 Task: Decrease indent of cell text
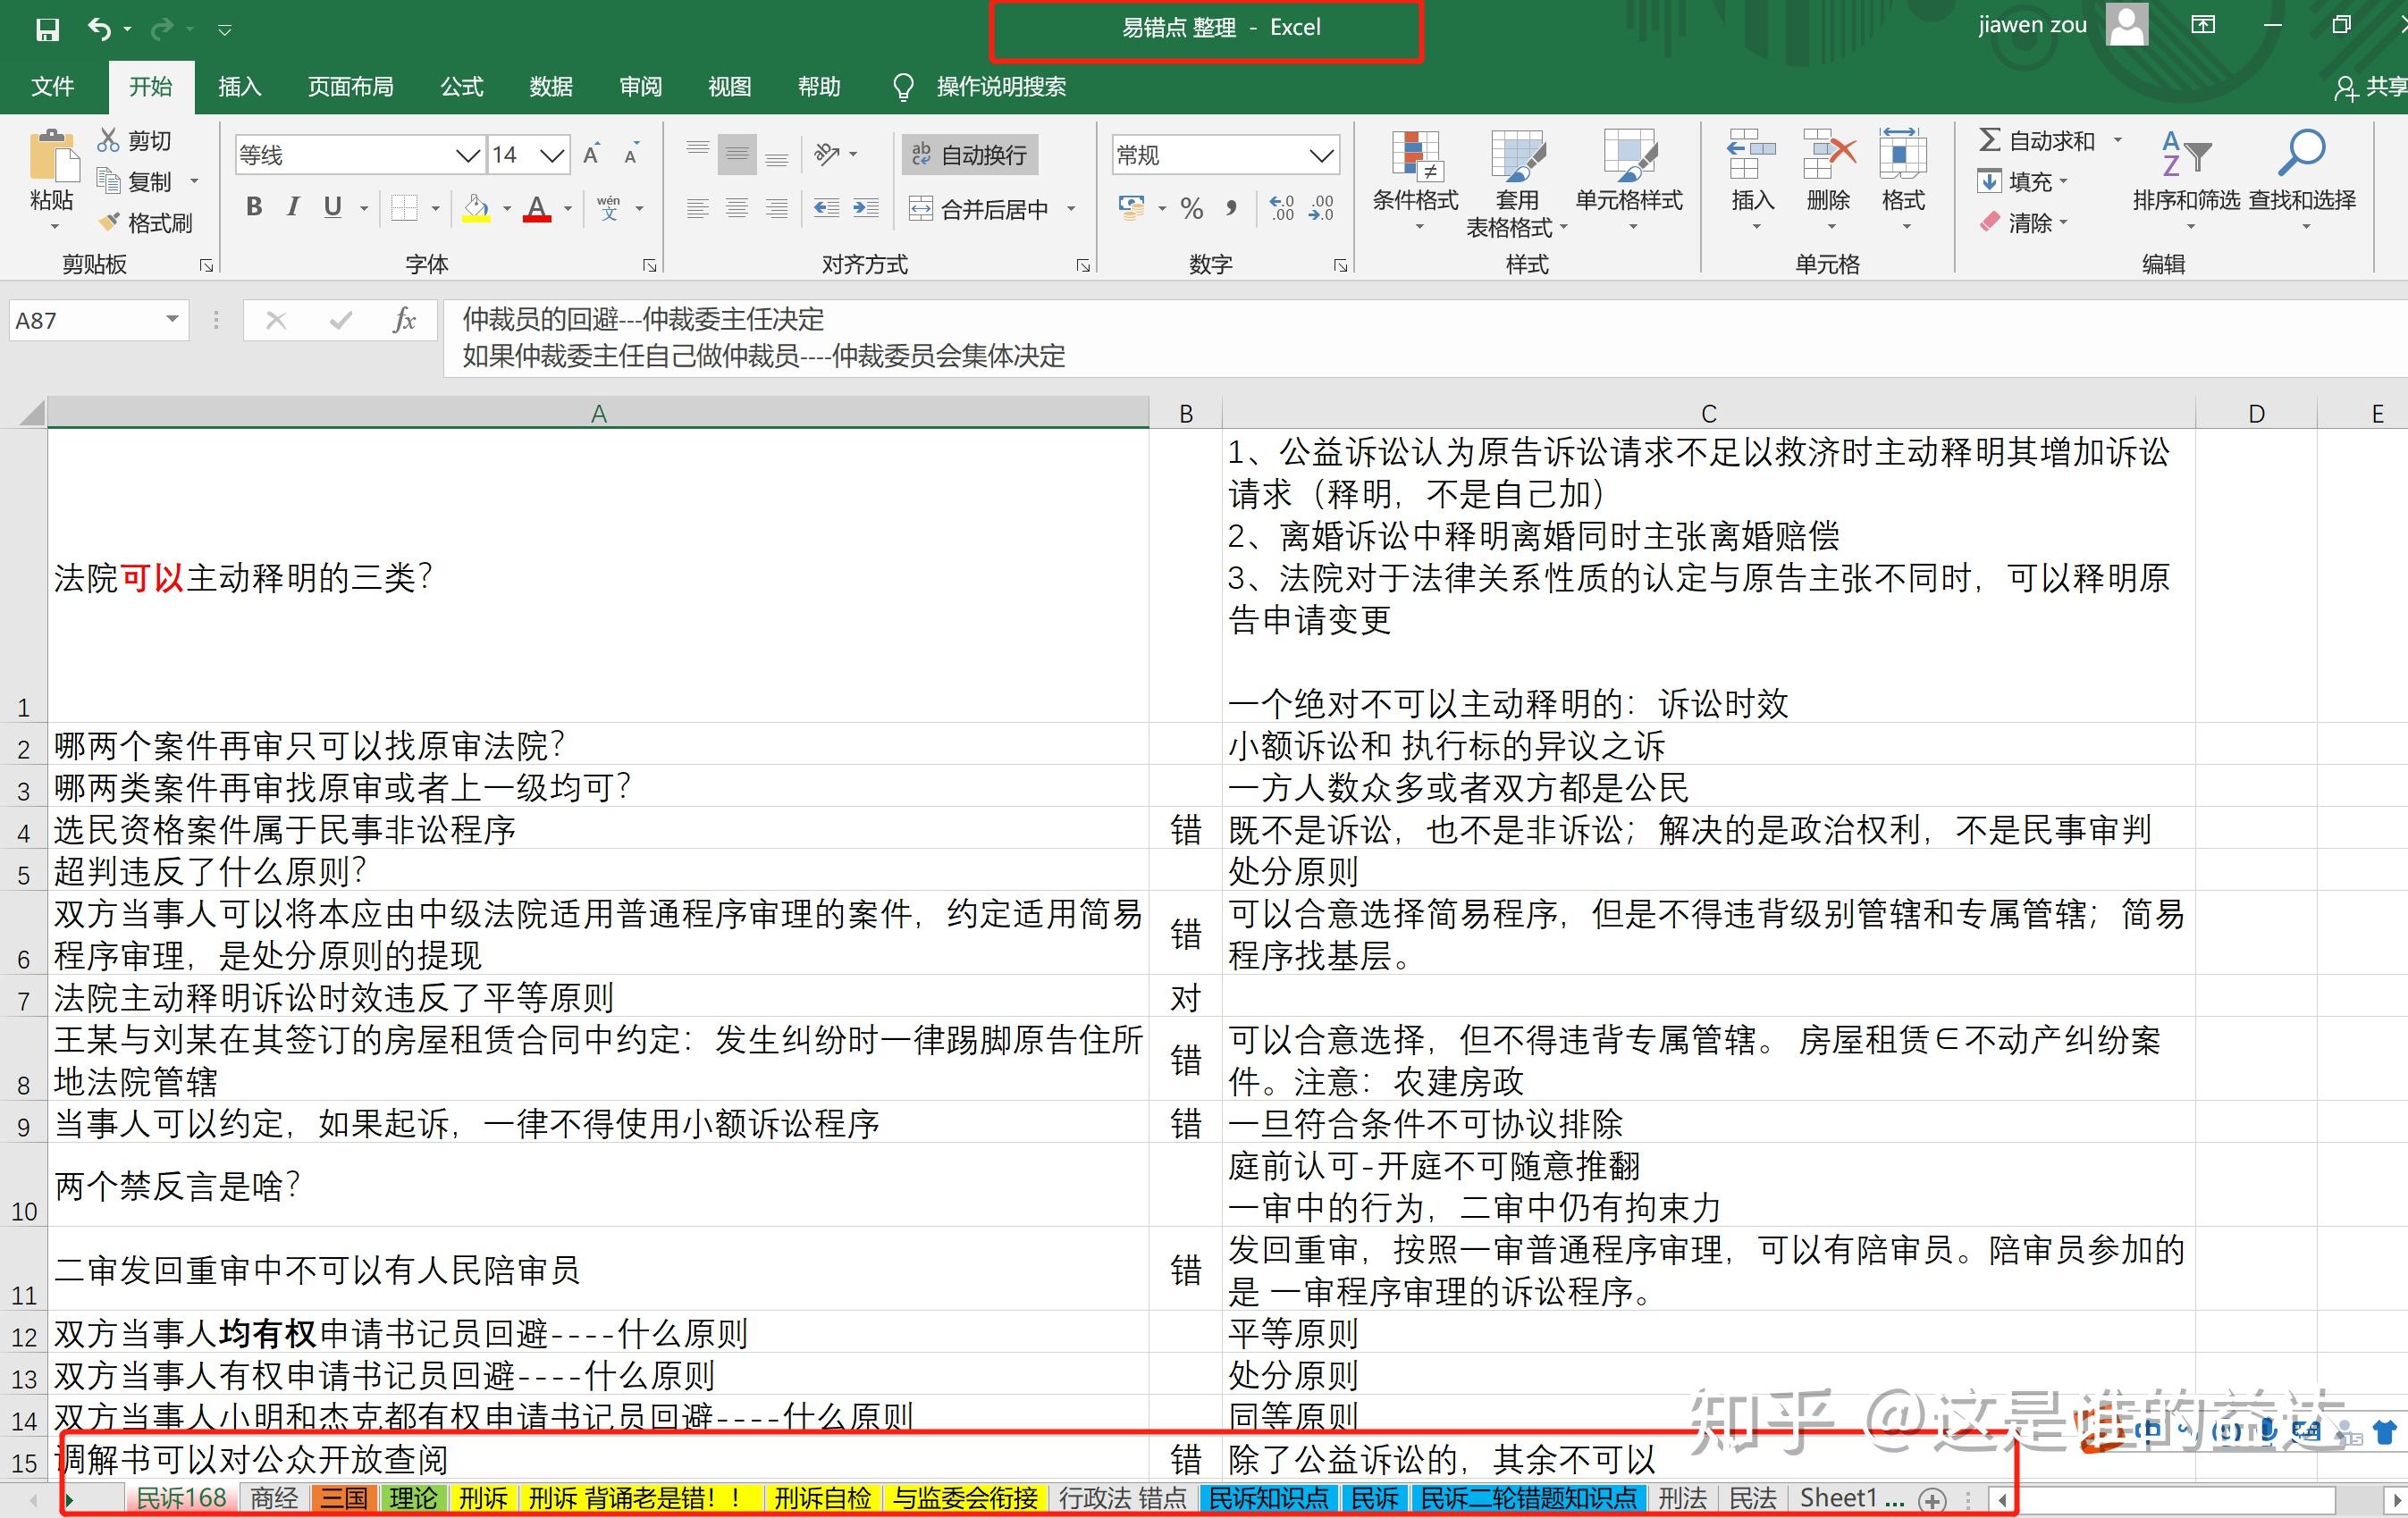(x=826, y=208)
